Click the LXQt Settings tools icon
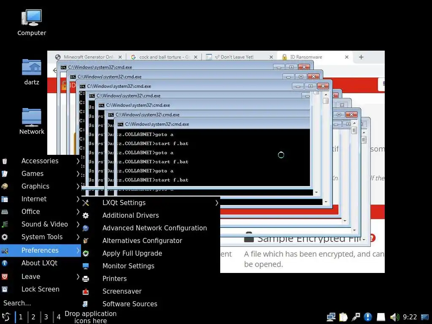 [86, 203]
